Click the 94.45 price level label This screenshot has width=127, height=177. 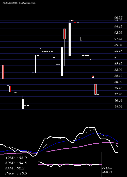click(x=118, y=27)
